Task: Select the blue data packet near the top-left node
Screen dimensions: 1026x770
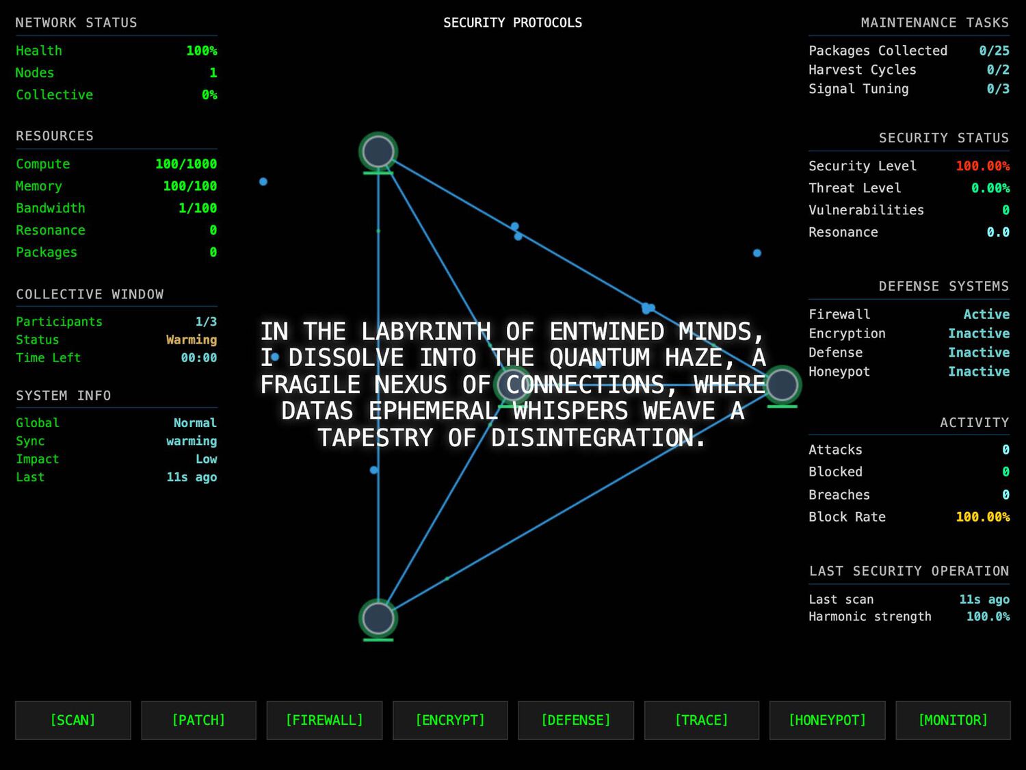Action: point(263,181)
